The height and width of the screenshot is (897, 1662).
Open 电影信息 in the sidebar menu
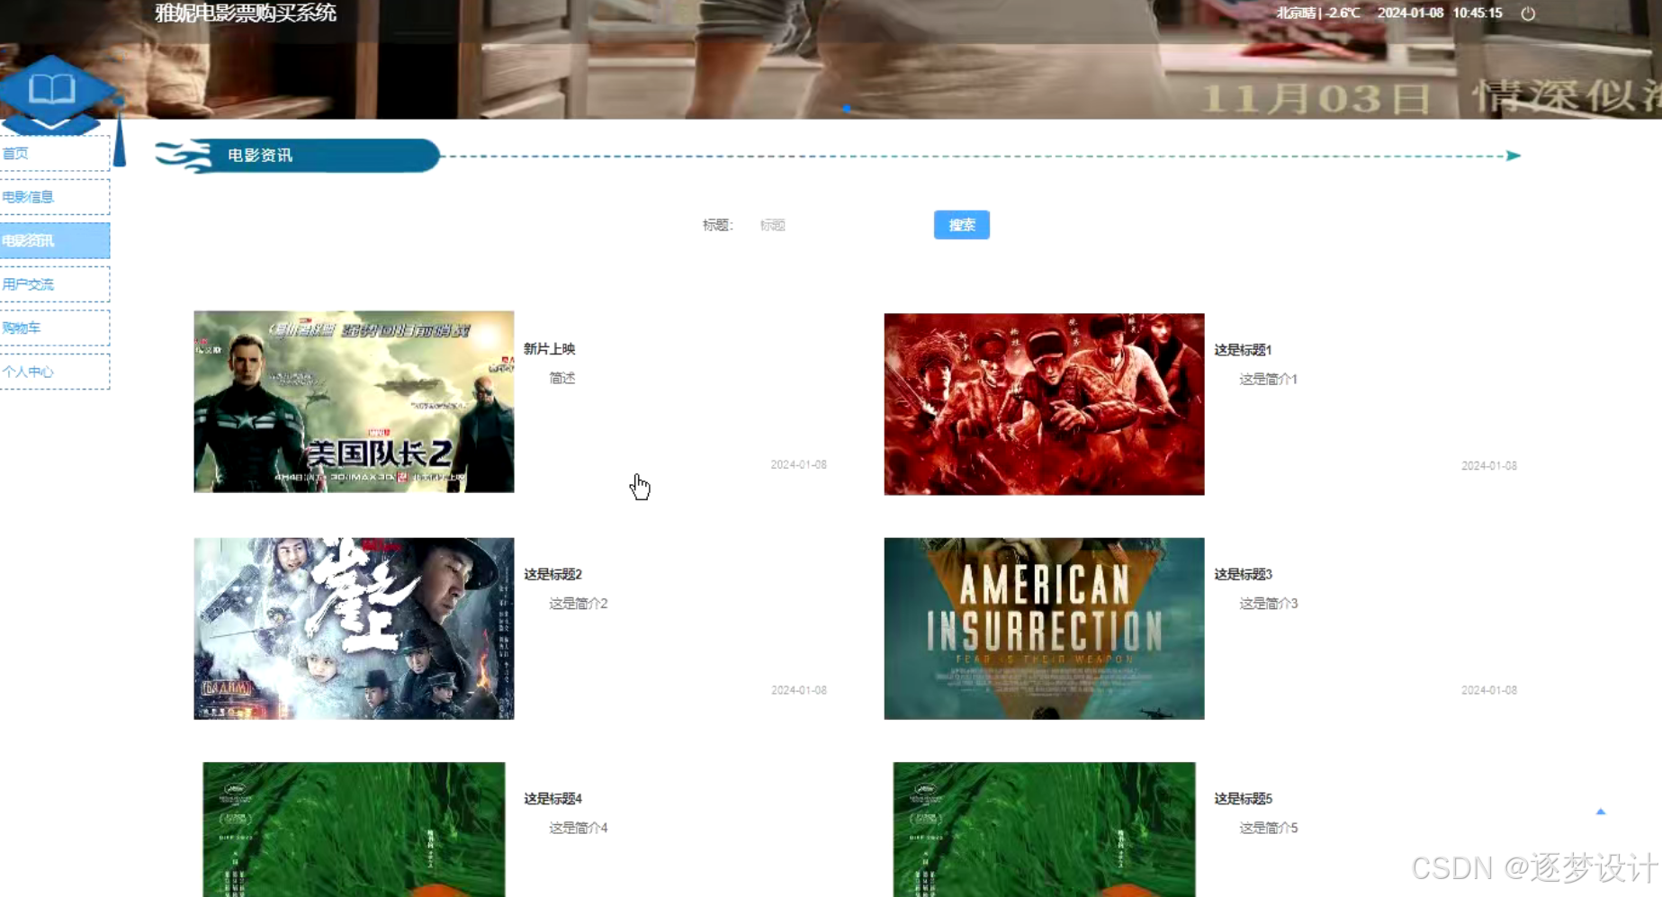(55, 197)
